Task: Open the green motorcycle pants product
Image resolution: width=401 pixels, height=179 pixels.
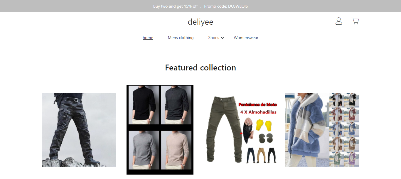Action: click(241, 130)
